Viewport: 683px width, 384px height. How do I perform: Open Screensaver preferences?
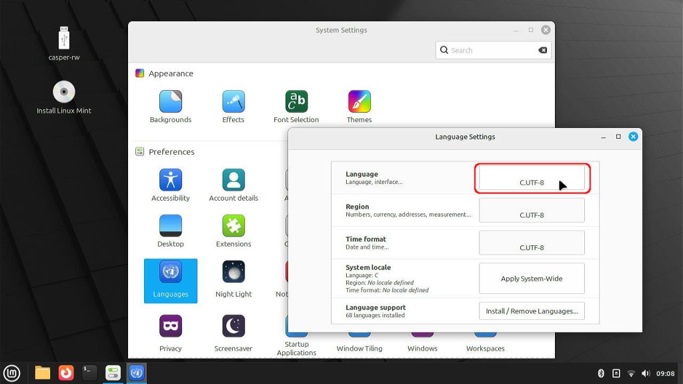(233, 327)
